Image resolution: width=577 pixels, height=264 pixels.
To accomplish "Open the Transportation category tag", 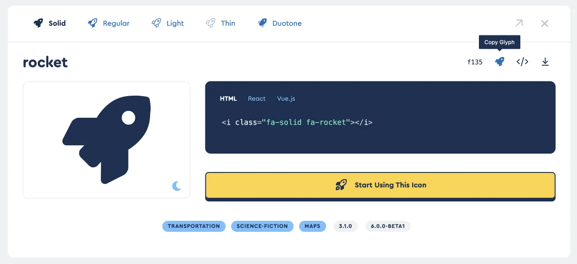I will click(194, 226).
